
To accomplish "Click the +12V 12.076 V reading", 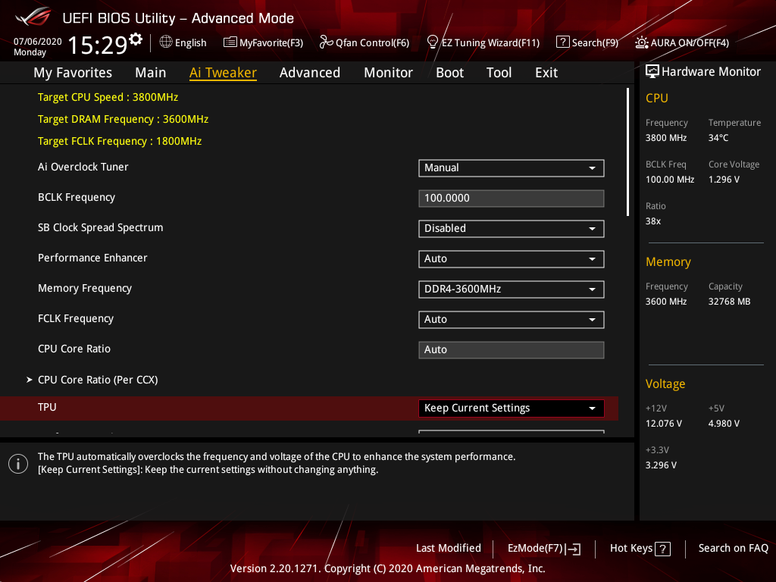I will tap(664, 424).
